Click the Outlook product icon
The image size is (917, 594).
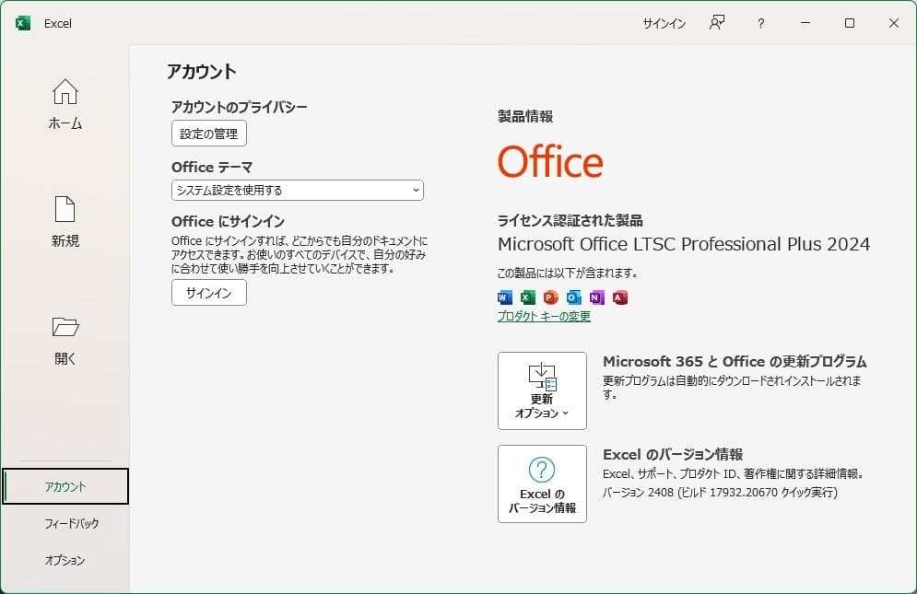pyautogui.click(x=574, y=297)
